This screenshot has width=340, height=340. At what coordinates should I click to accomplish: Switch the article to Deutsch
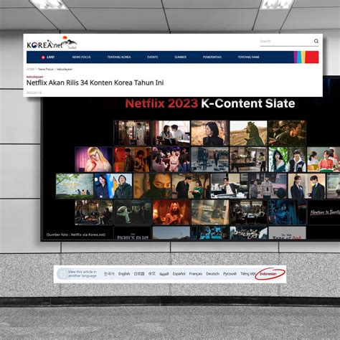point(212,274)
